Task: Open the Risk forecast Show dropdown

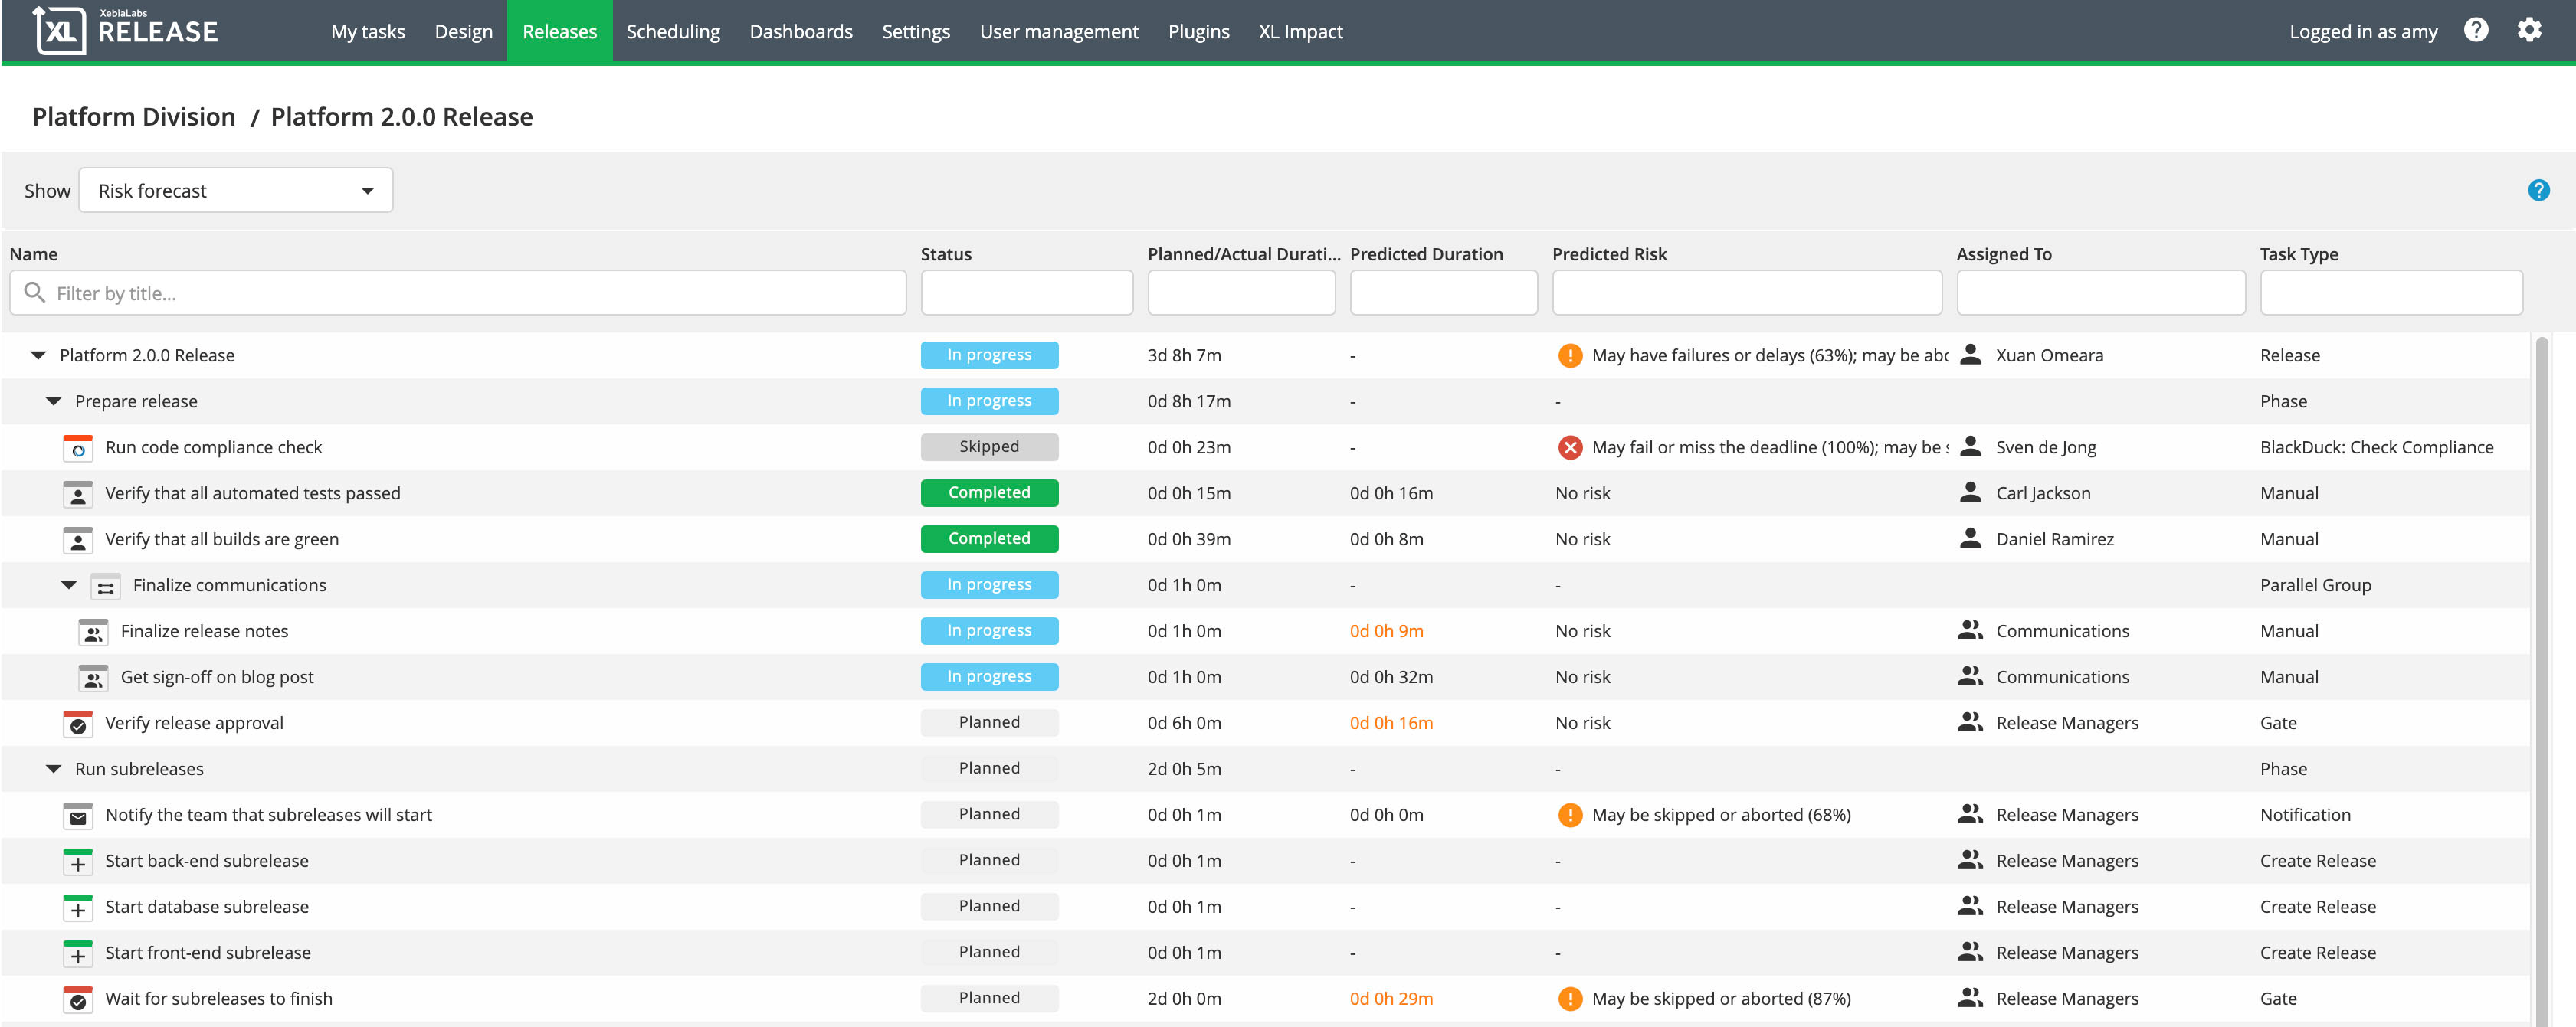Action: (236, 190)
